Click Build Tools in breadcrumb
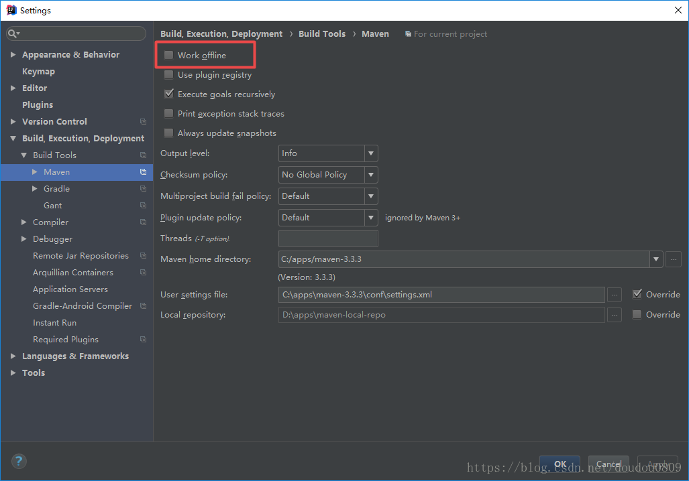The image size is (689, 481). point(322,33)
